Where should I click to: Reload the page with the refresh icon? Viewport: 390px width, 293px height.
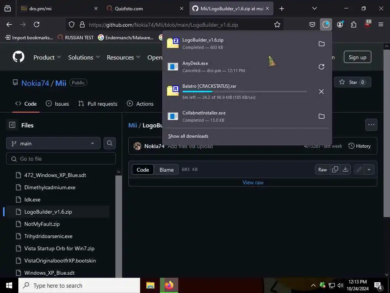click(37, 24)
